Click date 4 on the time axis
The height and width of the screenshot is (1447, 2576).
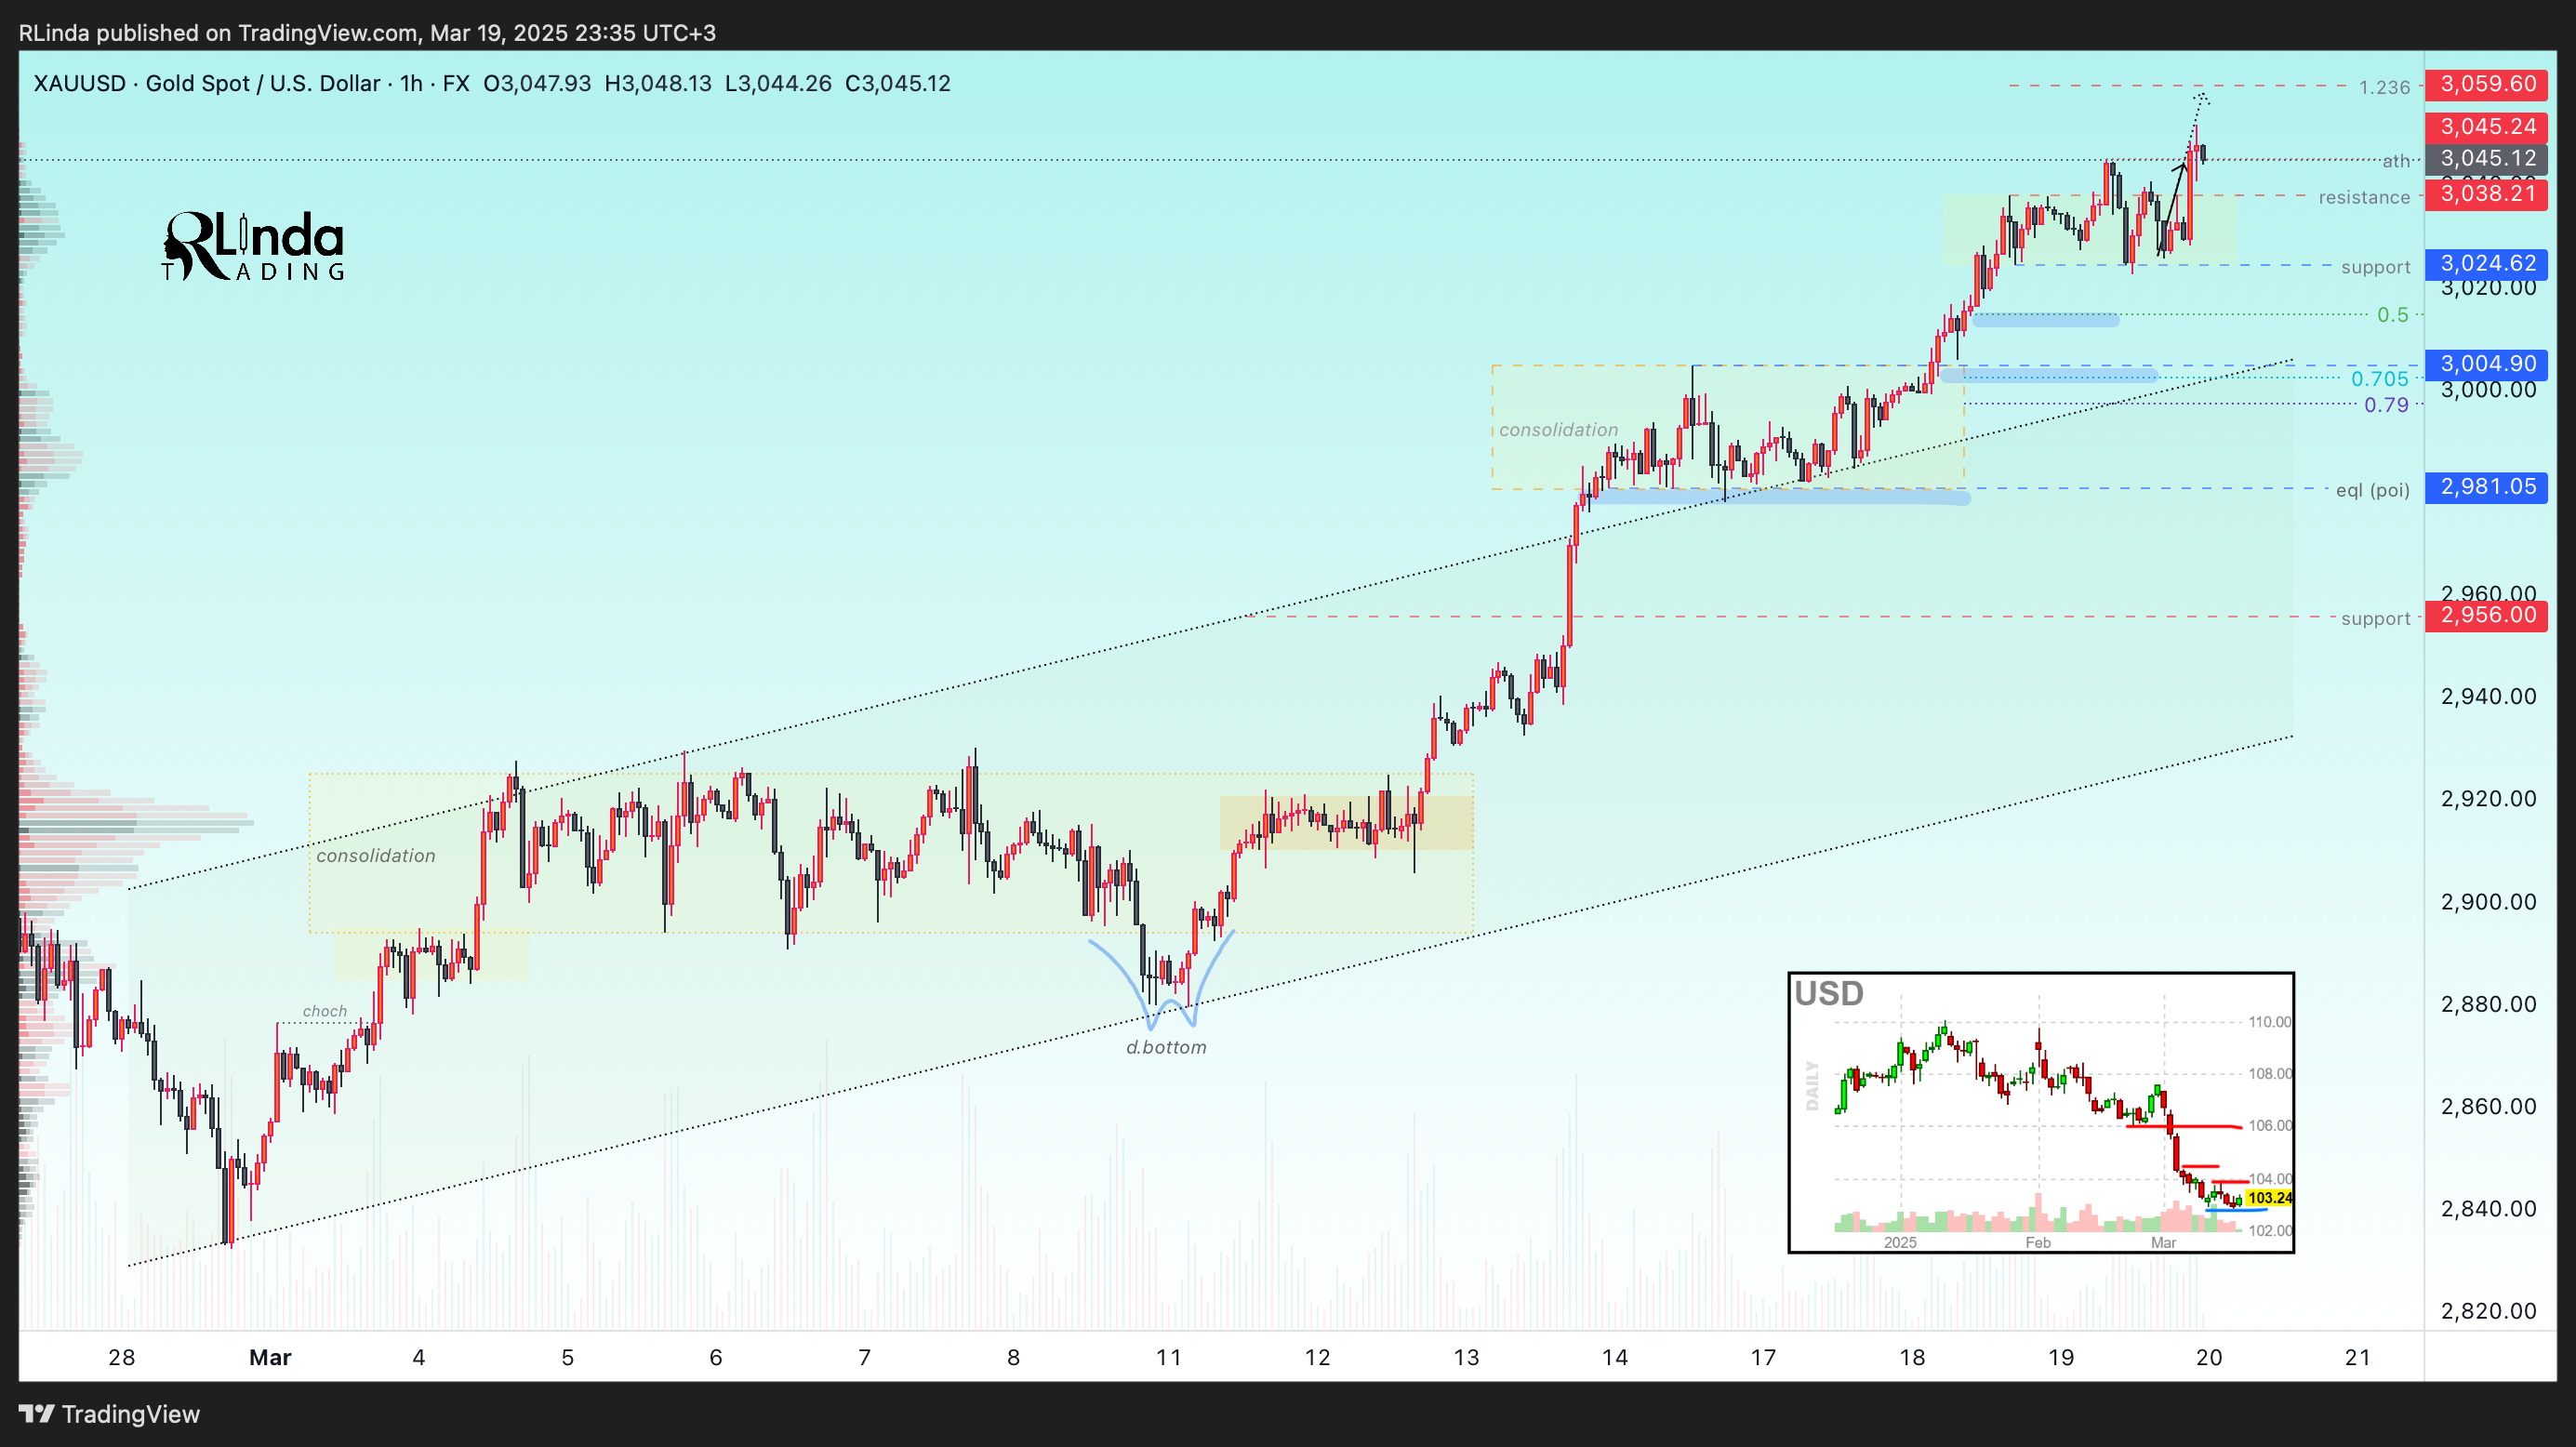pyautogui.click(x=418, y=1357)
